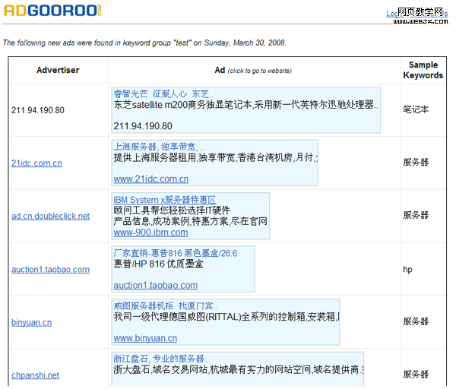Open the auction1.taobao.com advertiser link
The height and width of the screenshot is (389, 456).
click(x=50, y=270)
